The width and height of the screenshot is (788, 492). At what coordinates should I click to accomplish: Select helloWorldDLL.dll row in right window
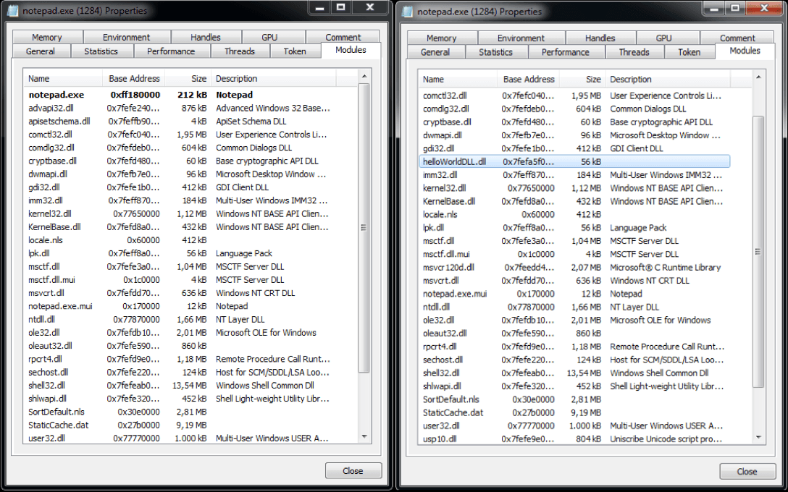tap(574, 161)
